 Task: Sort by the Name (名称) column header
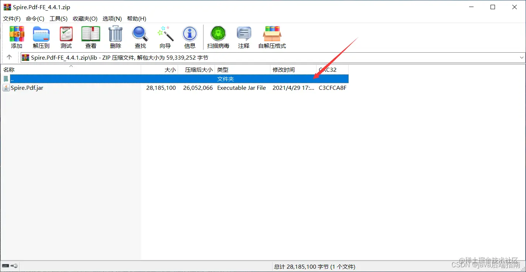(x=71, y=70)
